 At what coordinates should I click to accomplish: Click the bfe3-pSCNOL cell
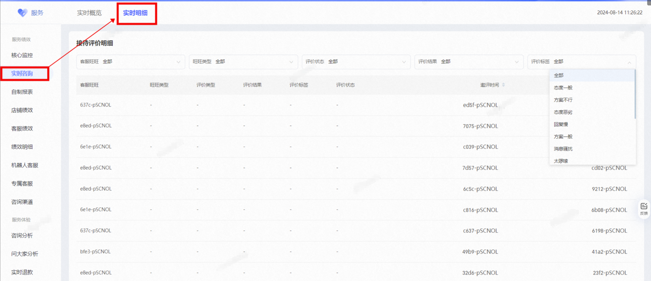point(95,252)
